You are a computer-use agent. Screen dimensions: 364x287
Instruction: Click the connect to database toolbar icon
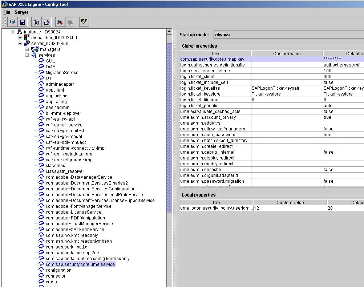(12, 22)
